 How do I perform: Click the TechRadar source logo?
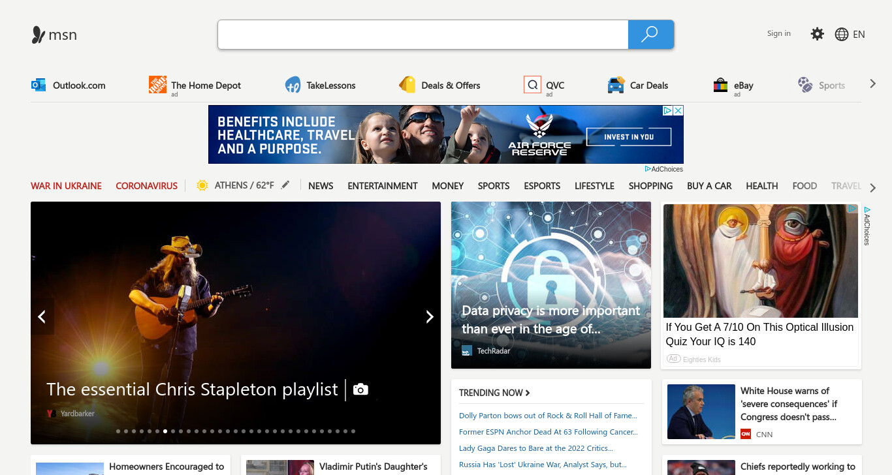coord(466,351)
